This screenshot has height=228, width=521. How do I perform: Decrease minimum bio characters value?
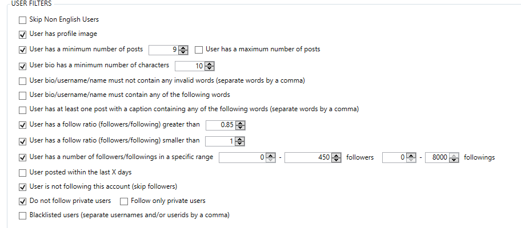pos(209,68)
